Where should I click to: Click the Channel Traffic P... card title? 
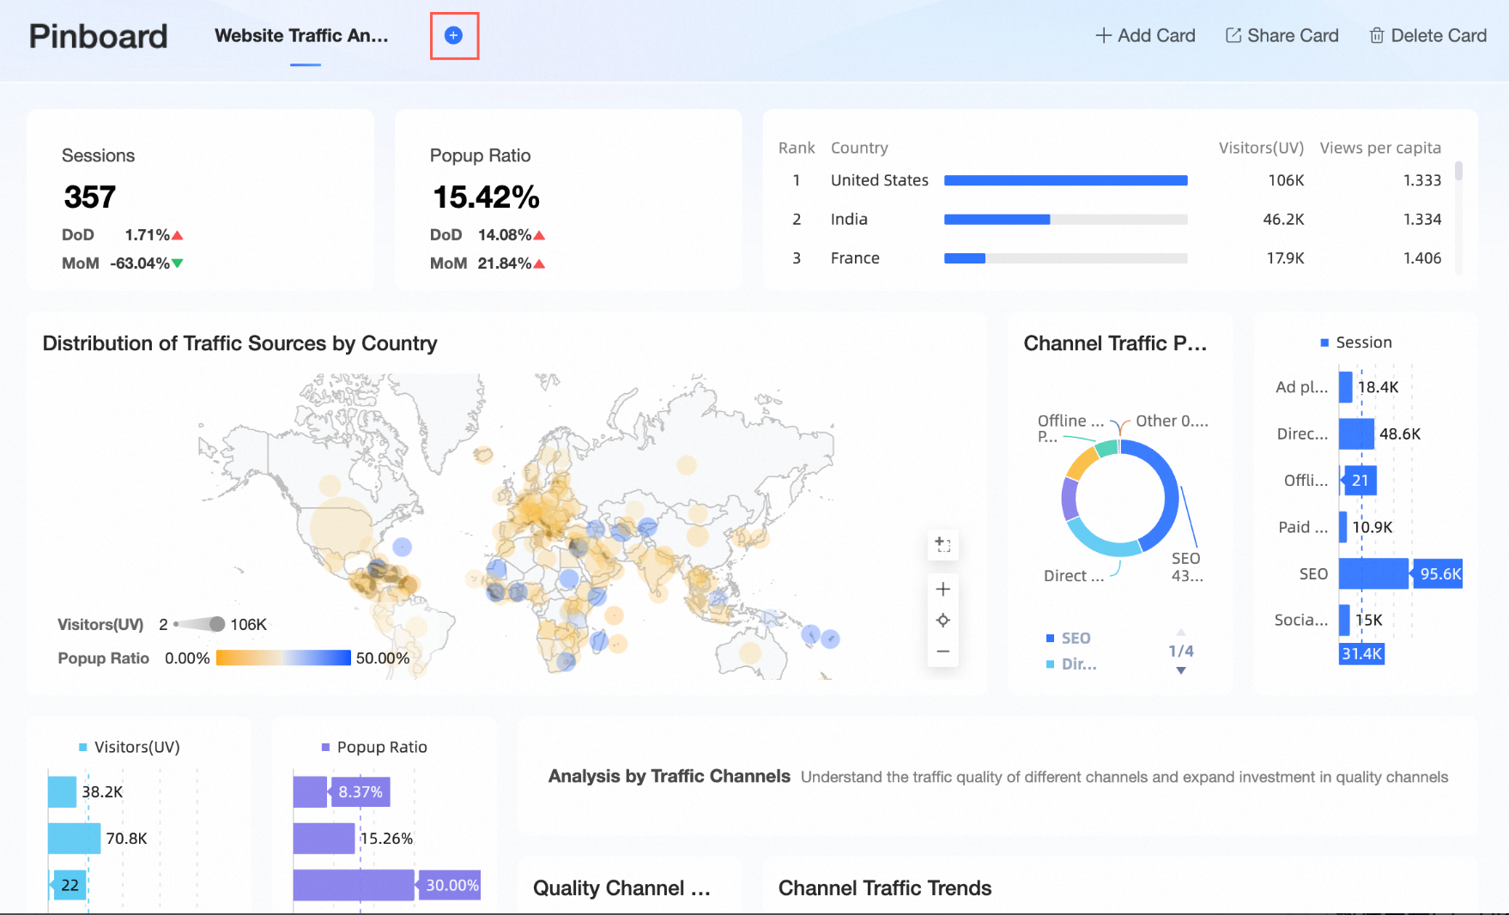1115,343
